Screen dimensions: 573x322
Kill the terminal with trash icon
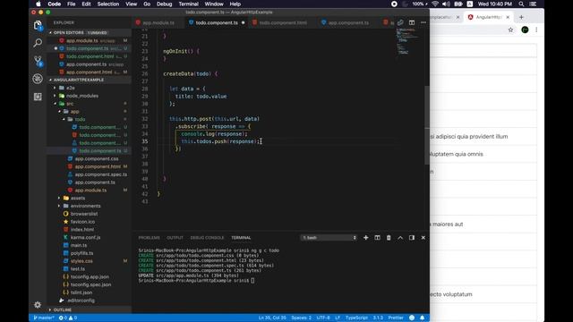coord(389,238)
